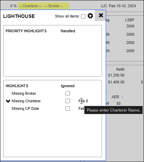Click the Ignored column header
The height and width of the screenshot is (162, 144).
pyautogui.click(x=68, y=86)
